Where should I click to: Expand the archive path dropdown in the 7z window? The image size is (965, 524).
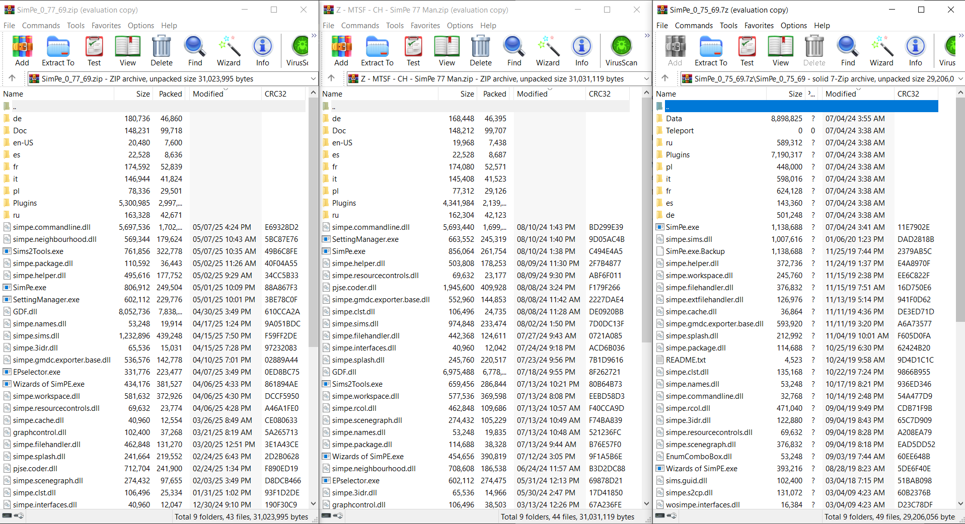coord(959,78)
